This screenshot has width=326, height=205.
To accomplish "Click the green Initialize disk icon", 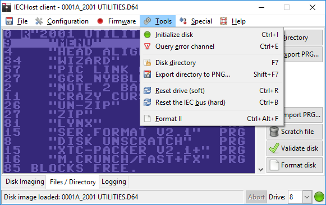I will click(147, 35).
